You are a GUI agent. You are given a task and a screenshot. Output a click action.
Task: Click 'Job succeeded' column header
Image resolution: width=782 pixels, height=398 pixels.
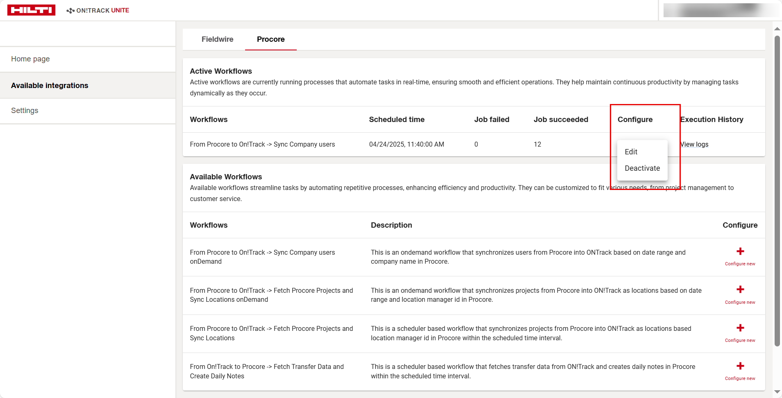[x=561, y=120]
